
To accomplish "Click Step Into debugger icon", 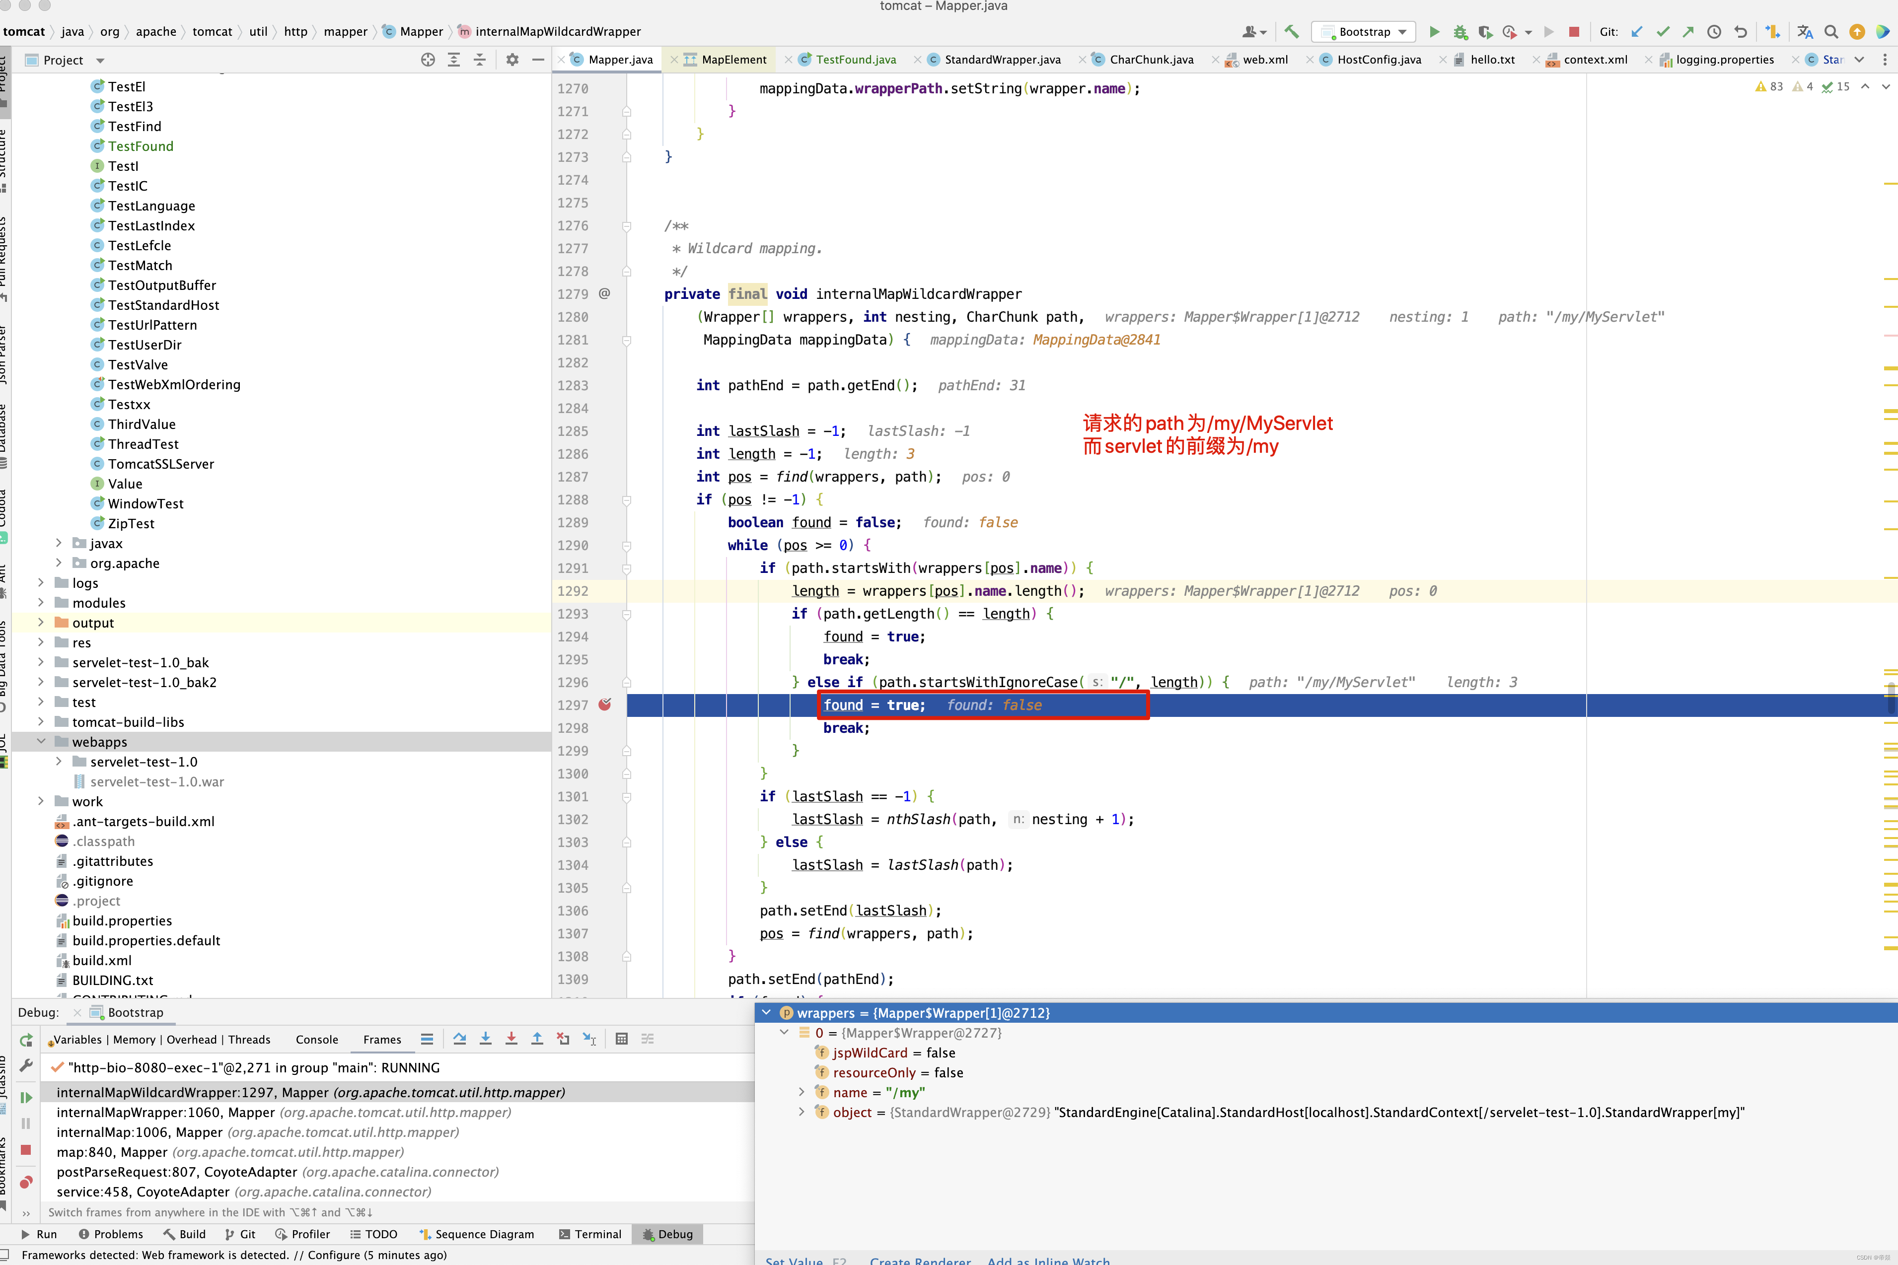I will pos(485,1039).
